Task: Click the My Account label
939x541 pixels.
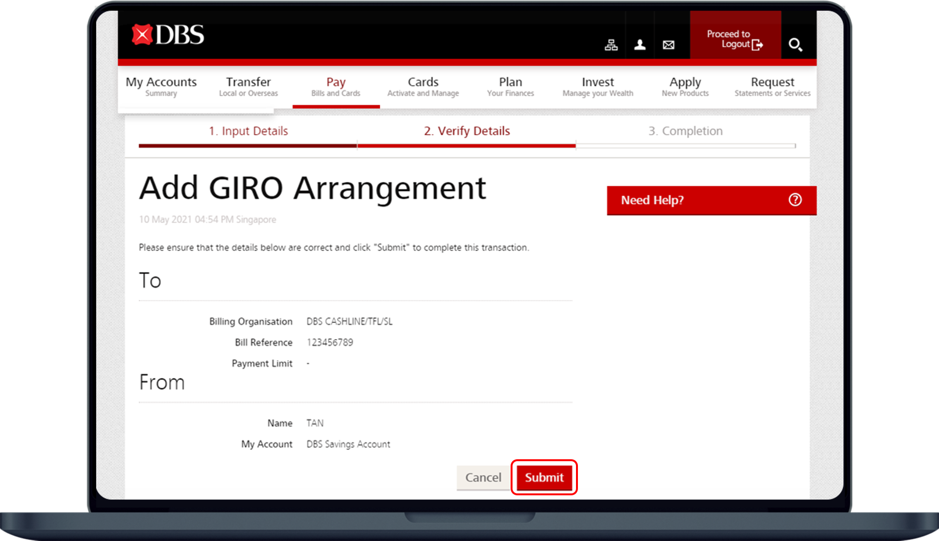Action: click(267, 444)
